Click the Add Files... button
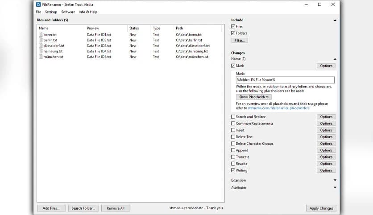This screenshot has height=215, width=373. [x=51, y=208]
